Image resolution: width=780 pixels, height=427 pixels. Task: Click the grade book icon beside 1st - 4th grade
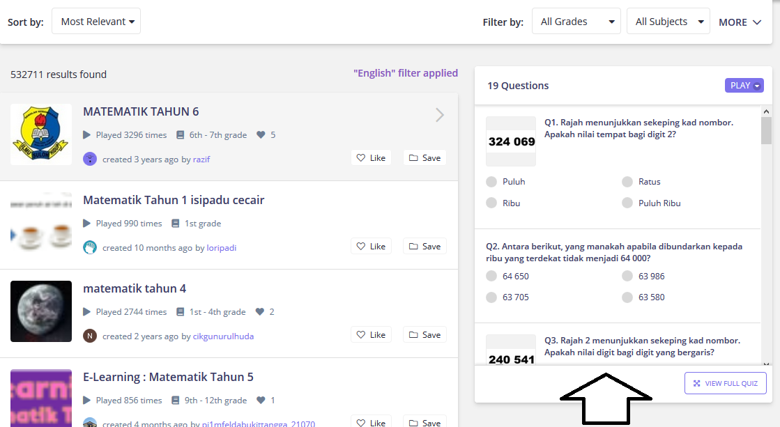tap(180, 311)
